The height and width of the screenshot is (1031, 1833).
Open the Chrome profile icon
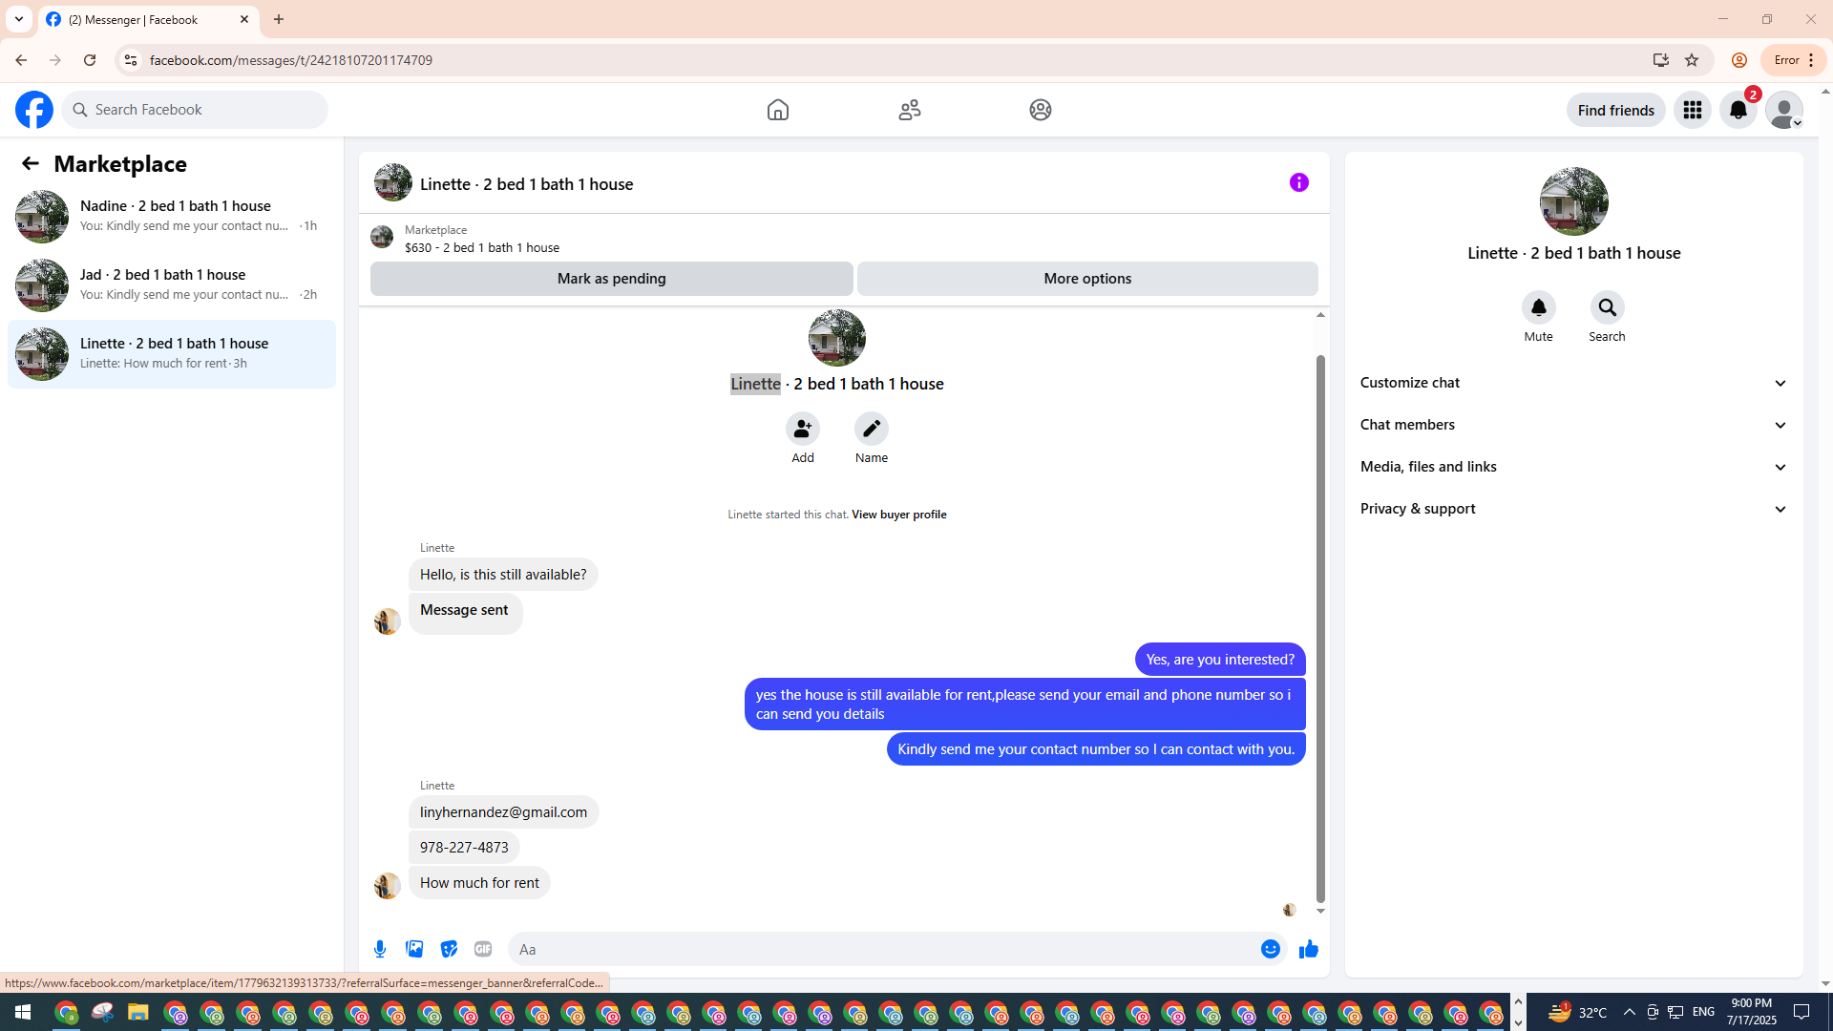(1739, 60)
